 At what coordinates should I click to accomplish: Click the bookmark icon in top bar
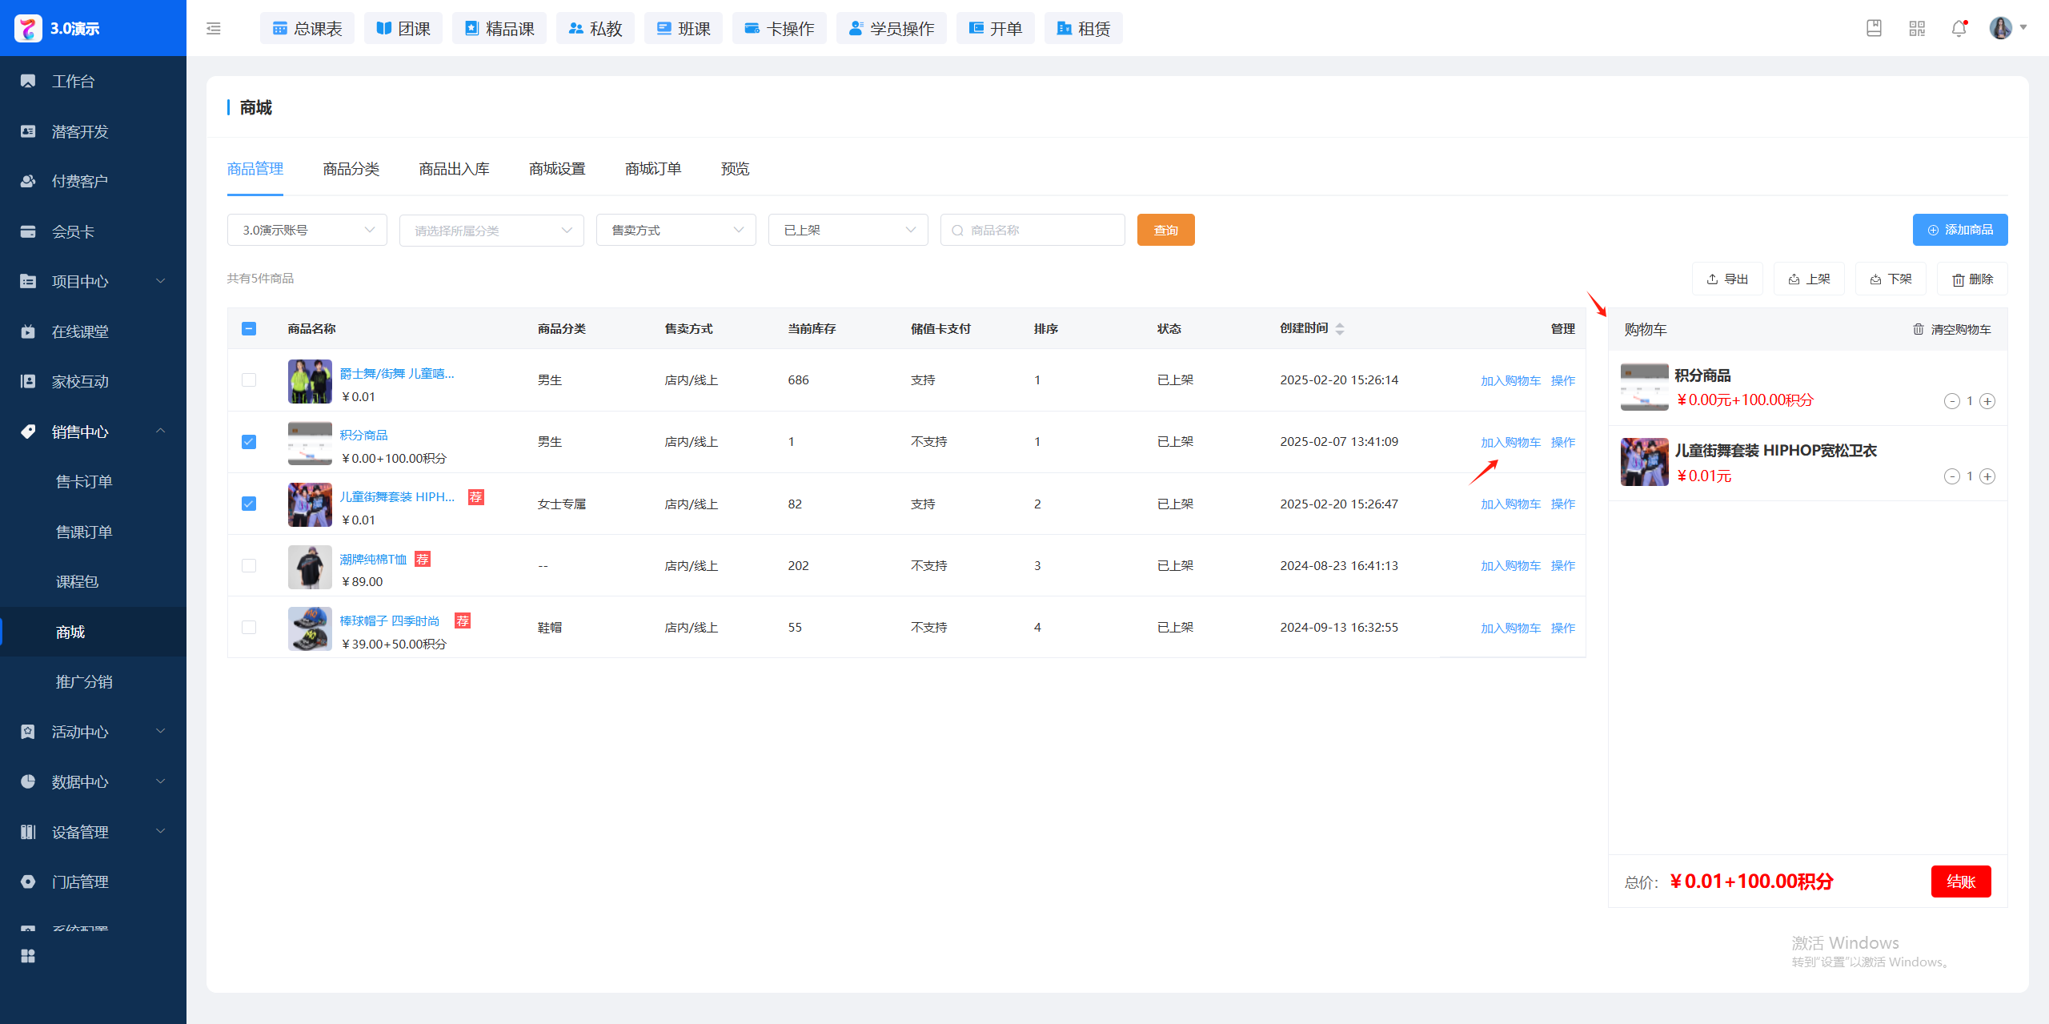tap(1874, 29)
